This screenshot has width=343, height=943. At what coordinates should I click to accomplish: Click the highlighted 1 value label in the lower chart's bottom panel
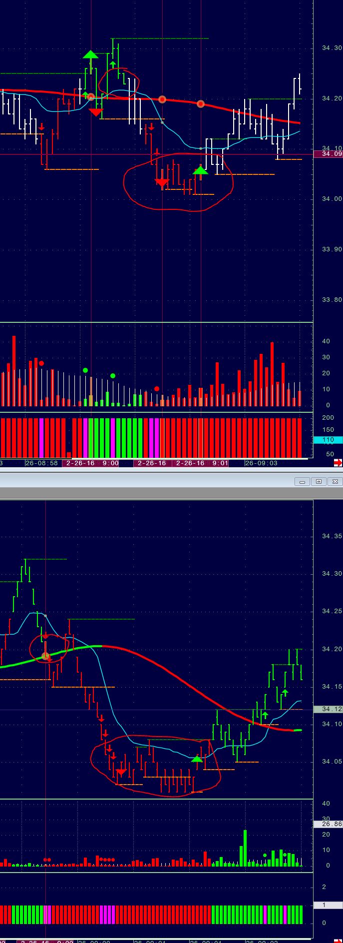coord(328,905)
